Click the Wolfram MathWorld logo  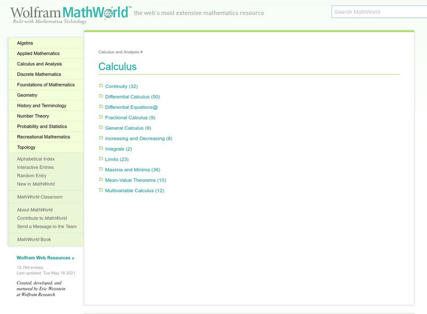click(x=70, y=14)
